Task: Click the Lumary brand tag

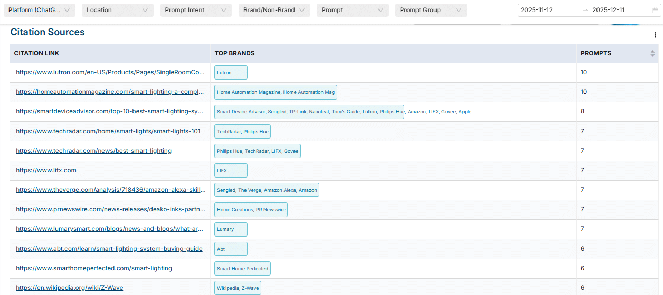Action: (231, 229)
